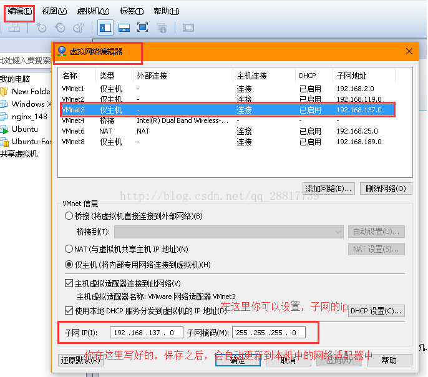The width and height of the screenshot is (428, 377).
Task: Toggle 使用本地 DHCP 服务 checkbox
Action: (x=69, y=310)
